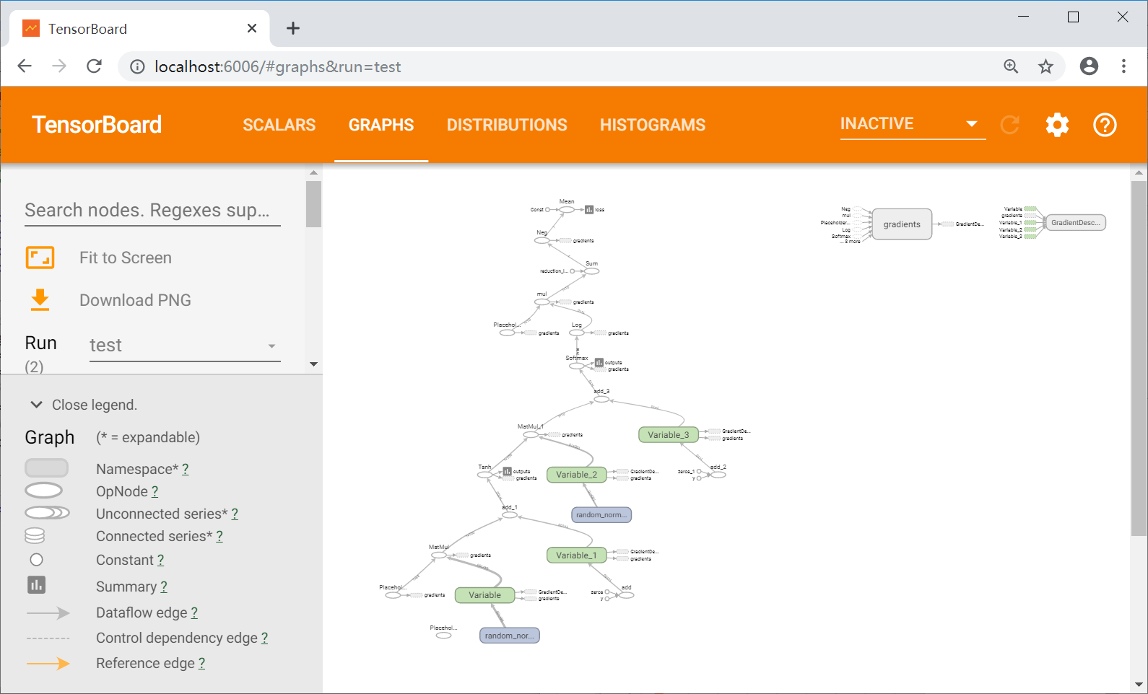The image size is (1148, 694).
Task: Click the Constant legend circle
Action: [x=37, y=560]
